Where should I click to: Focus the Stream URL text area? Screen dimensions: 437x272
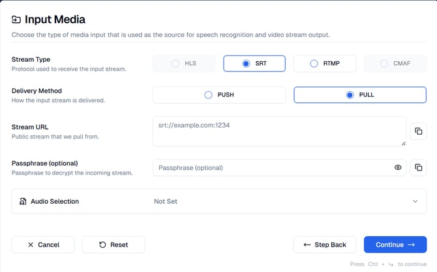(279, 131)
